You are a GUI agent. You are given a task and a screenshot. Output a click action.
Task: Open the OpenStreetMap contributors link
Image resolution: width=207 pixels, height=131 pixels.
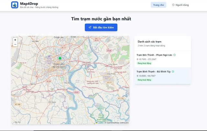117,123
